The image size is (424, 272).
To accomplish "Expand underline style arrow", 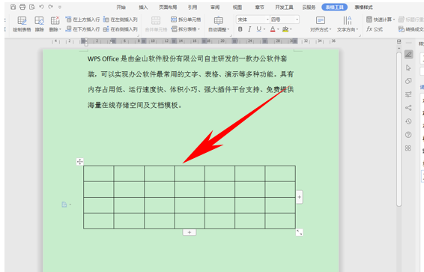I will click(264, 29).
